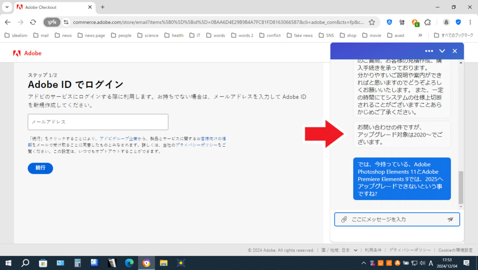
Task: Open the avast bookmark folder
Action: [396, 36]
